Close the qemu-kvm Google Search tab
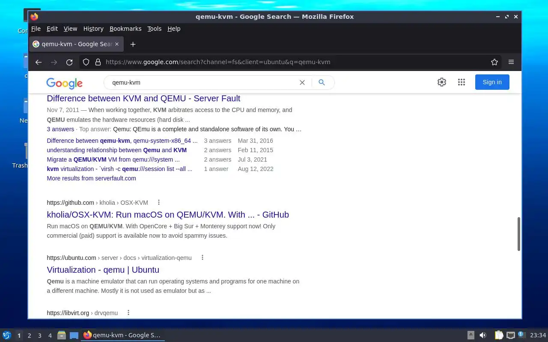This screenshot has width=548, height=342. point(117,44)
